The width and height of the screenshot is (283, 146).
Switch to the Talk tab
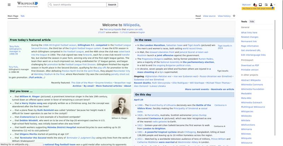point(23,16)
